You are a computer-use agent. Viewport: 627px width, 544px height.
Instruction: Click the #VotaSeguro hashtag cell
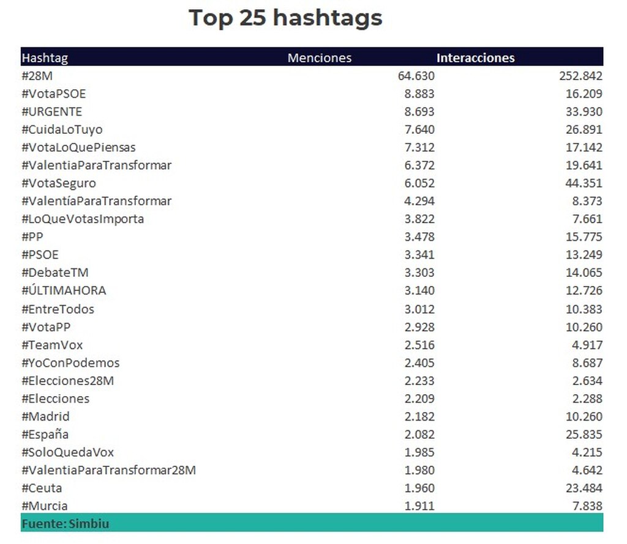pos(59,183)
